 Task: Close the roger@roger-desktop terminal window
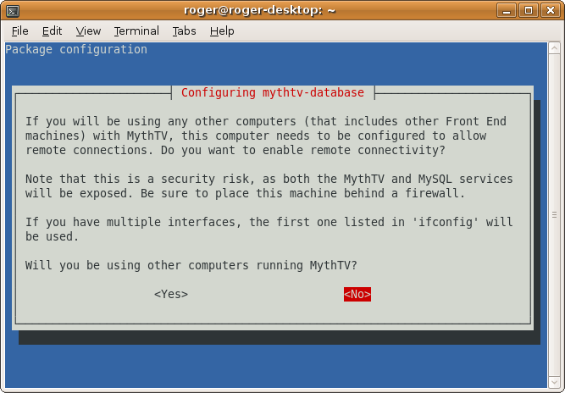pos(551,10)
